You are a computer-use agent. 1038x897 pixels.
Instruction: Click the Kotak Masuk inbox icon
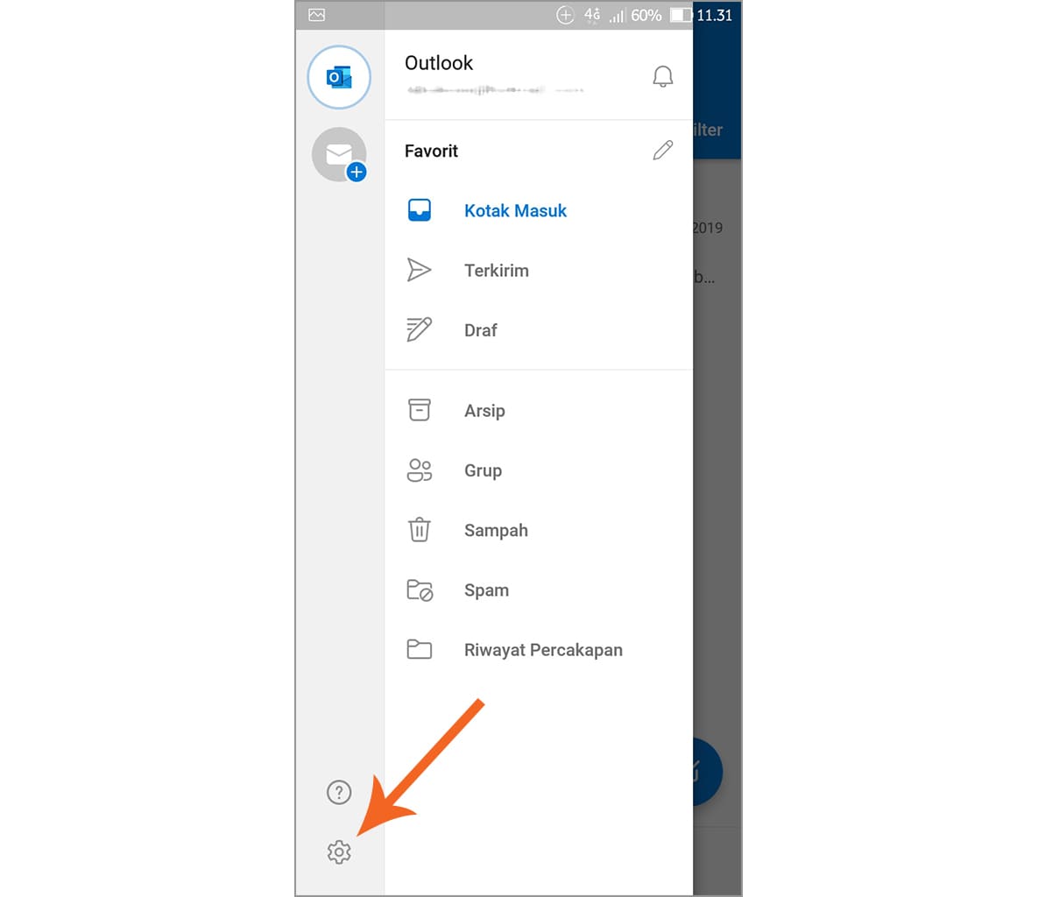click(419, 210)
